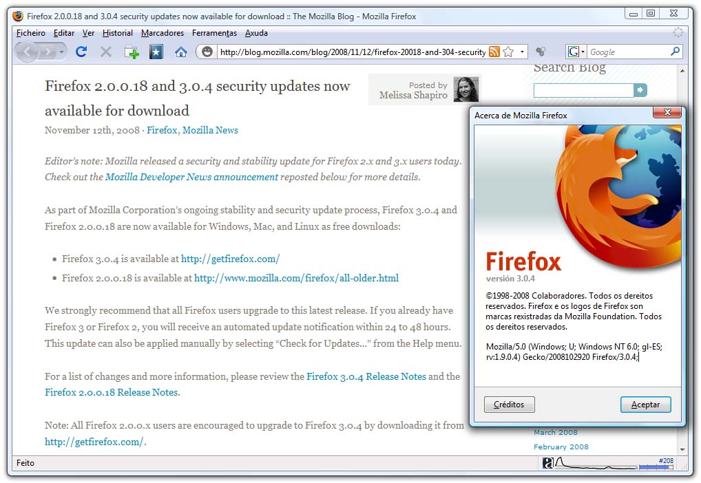701x483 pixels.
Task: Click the bookmarks star toolbar icon
Action: point(156,52)
